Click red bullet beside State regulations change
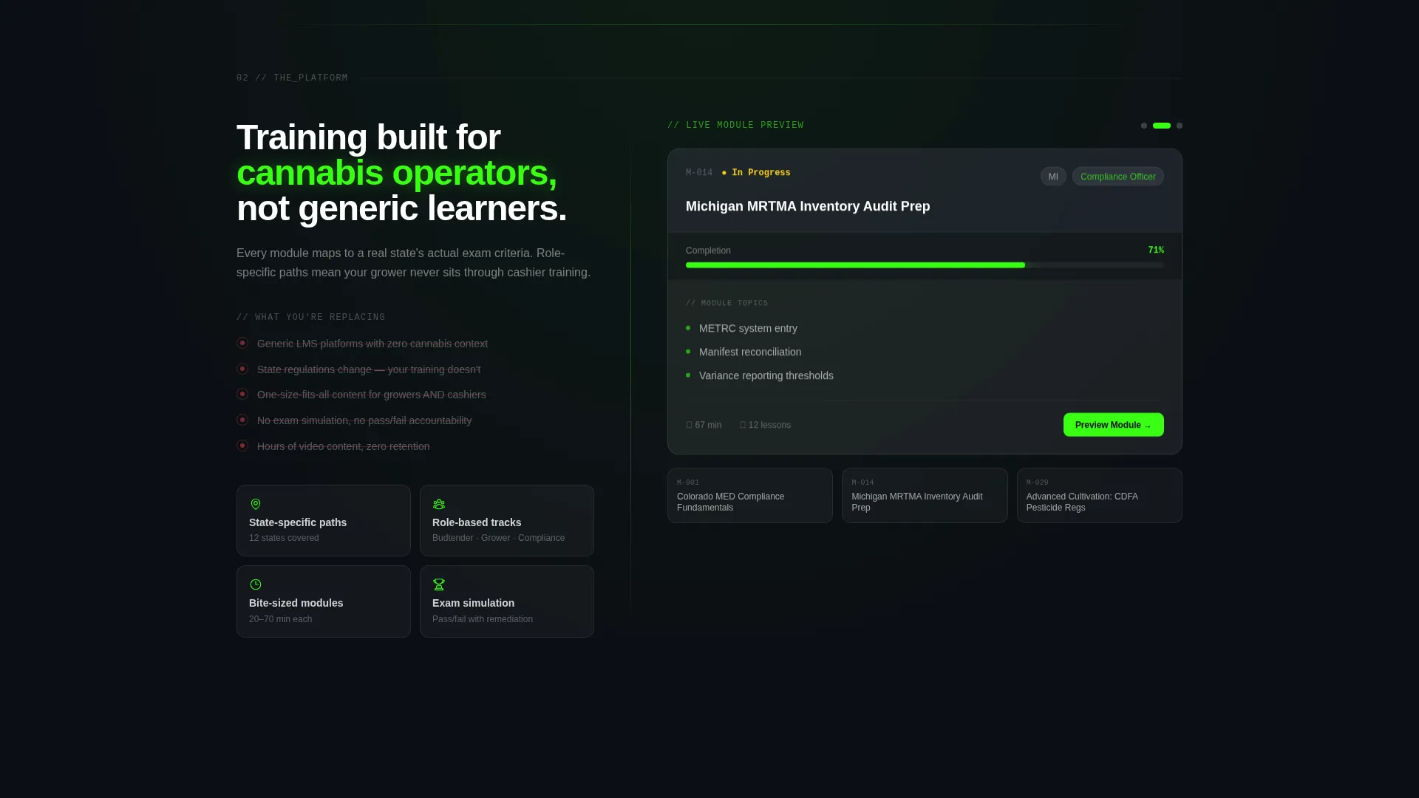The width and height of the screenshot is (1419, 798). [x=242, y=369]
